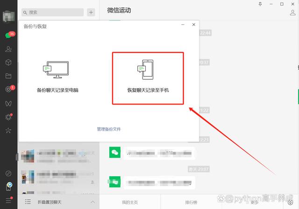The height and width of the screenshot is (209, 299).
Task: Open the Contacts sidebar icon
Action: pos(8,49)
